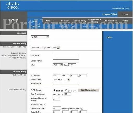The width and height of the screenshot is (133, 113).
Task: Click the Network Setup section header
Action: click(14, 72)
